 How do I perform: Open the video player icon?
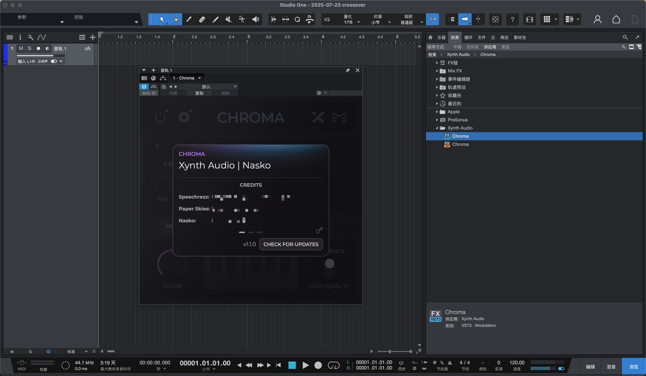click(x=529, y=19)
